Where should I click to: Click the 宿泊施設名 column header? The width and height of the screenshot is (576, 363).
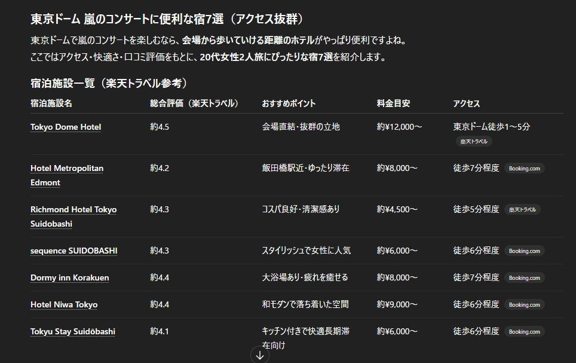tap(51, 103)
